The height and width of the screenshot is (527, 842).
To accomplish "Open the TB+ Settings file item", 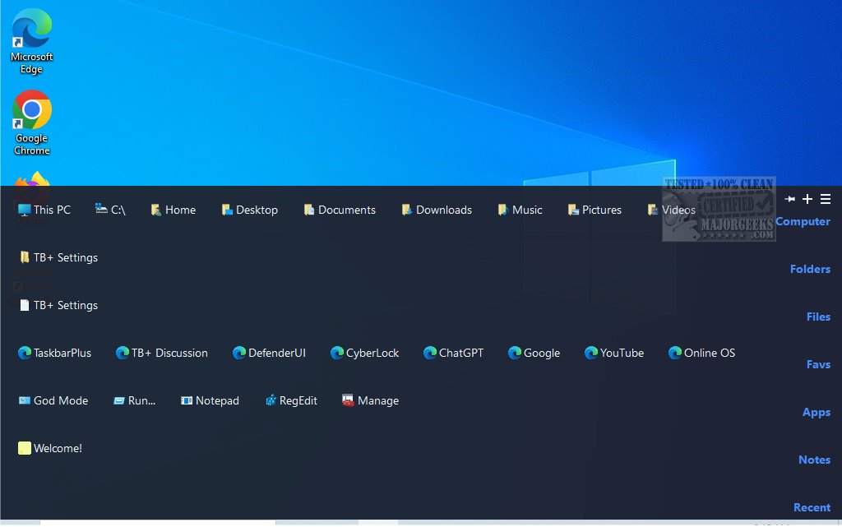I will [x=58, y=305].
